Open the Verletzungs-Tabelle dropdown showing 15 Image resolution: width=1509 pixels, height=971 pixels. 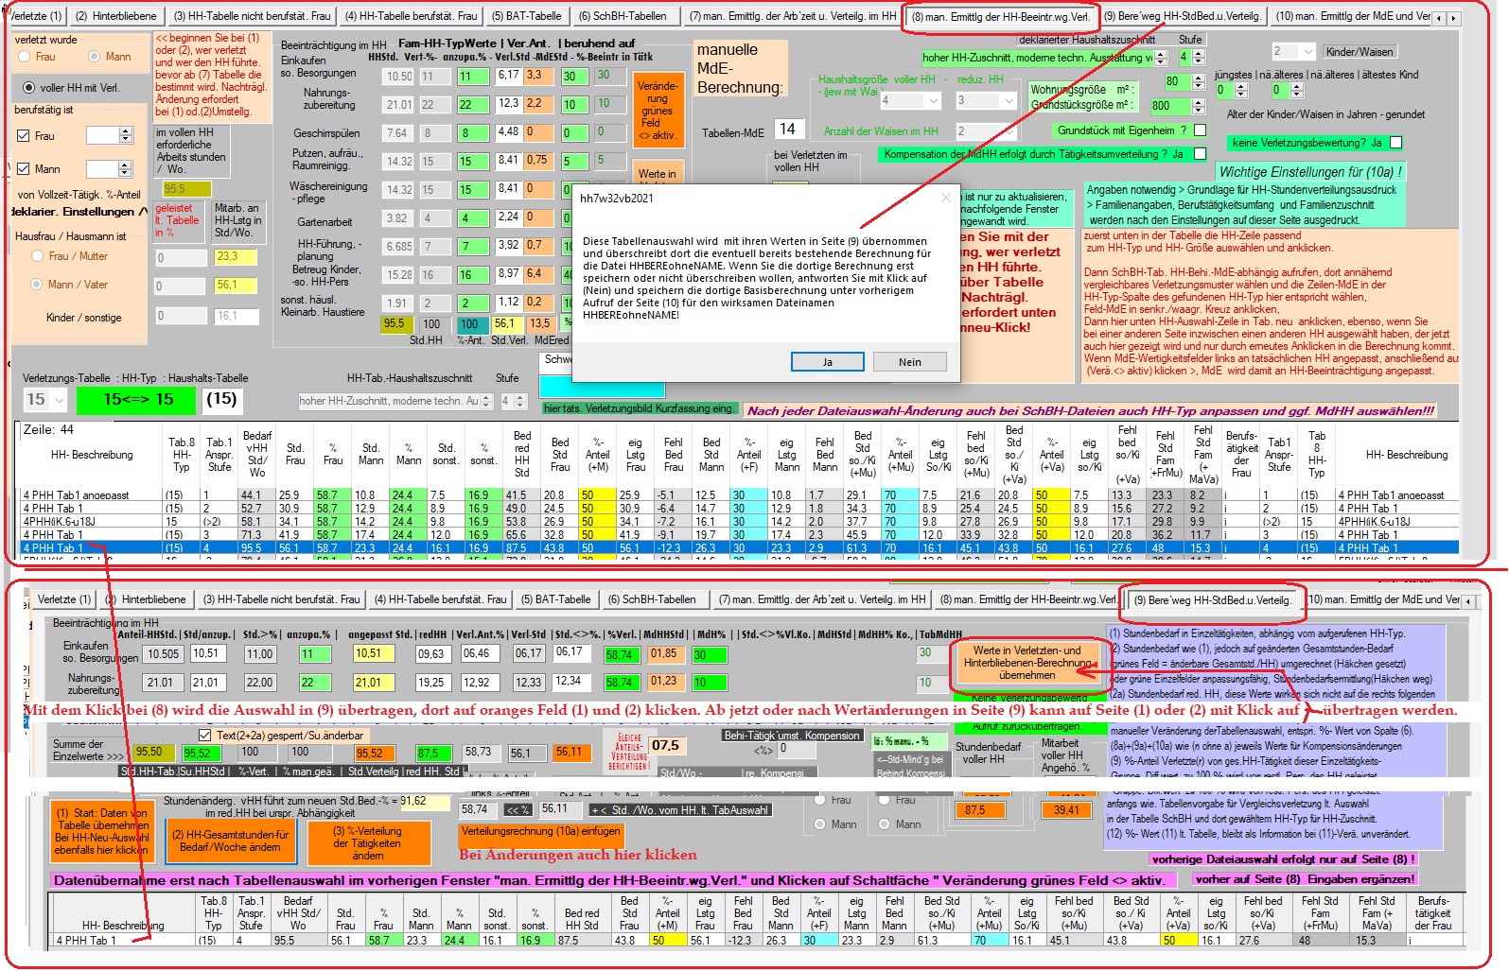click(x=60, y=400)
